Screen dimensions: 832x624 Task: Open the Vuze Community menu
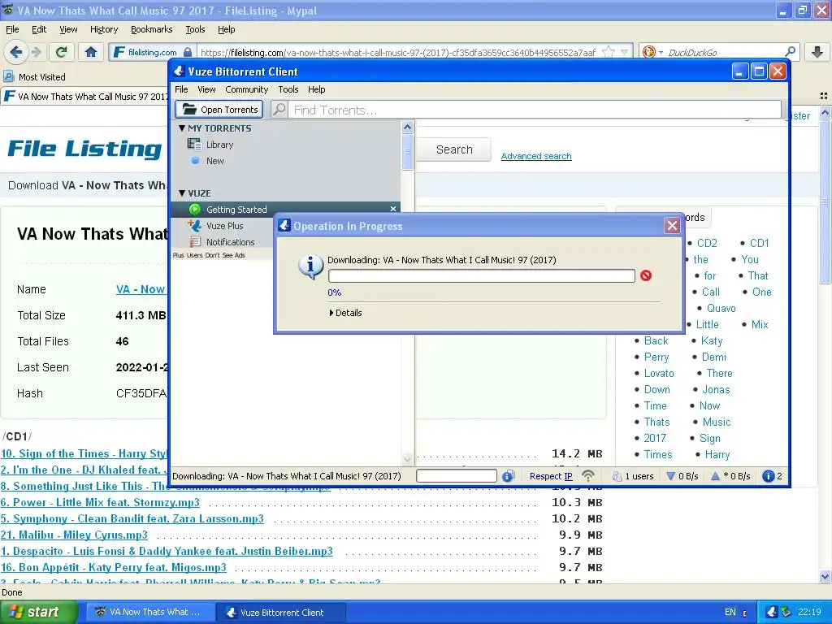(247, 89)
